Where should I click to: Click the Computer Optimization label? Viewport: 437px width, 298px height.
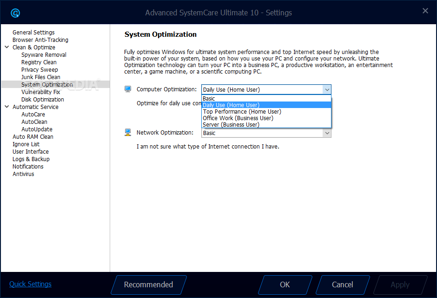(166, 89)
